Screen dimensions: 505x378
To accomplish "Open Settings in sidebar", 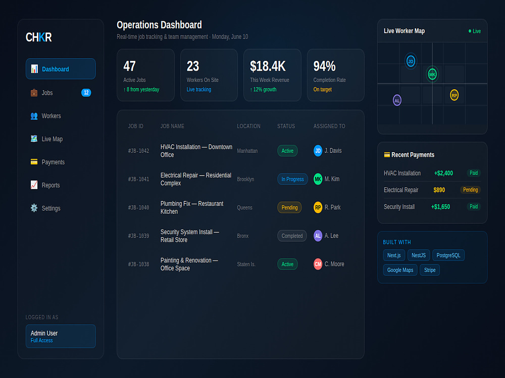I will tap(61, 208).
